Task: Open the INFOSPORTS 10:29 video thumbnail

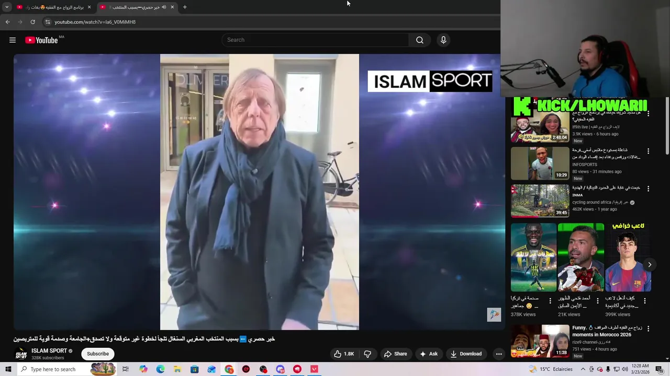Action: (x=540, y=163)
